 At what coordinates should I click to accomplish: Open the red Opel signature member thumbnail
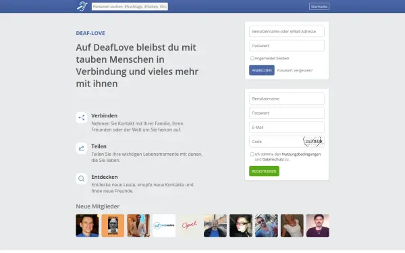(190, 225)
